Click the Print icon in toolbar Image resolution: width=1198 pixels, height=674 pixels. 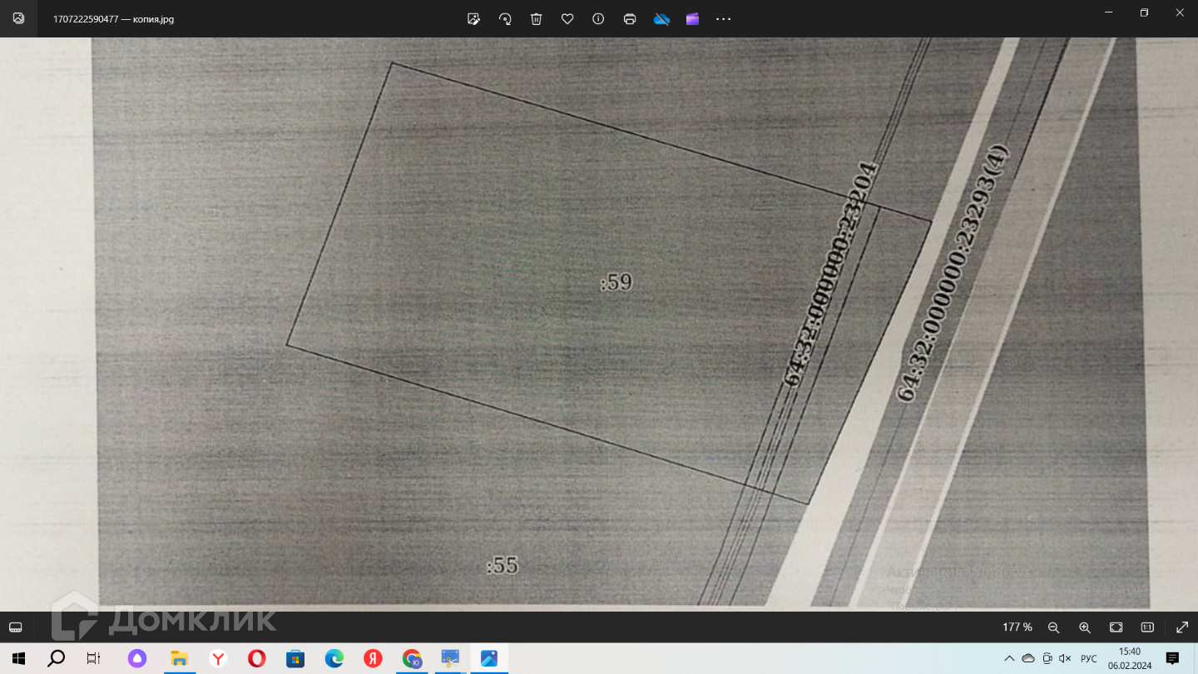630,19
